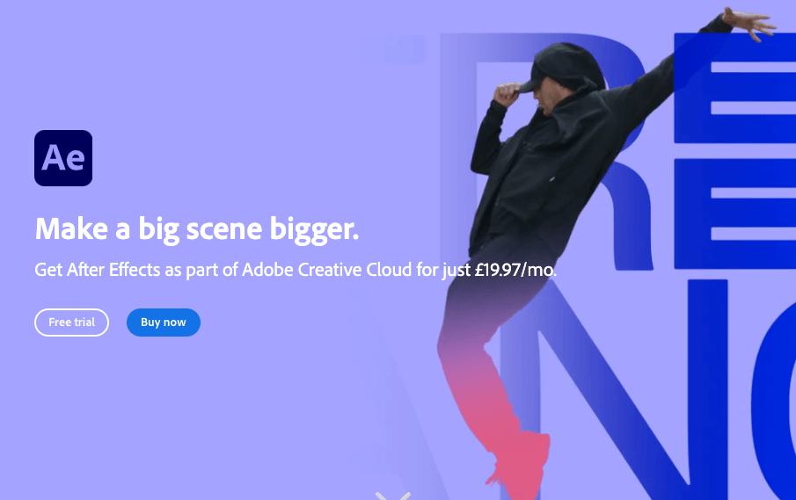Click the scroll-down chevron at the page bottom
The image size is (796, 500).
(x=393, y=496)
